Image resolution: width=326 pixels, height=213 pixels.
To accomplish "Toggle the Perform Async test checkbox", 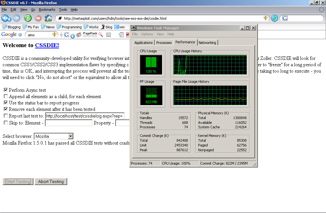I will [6, 90].
